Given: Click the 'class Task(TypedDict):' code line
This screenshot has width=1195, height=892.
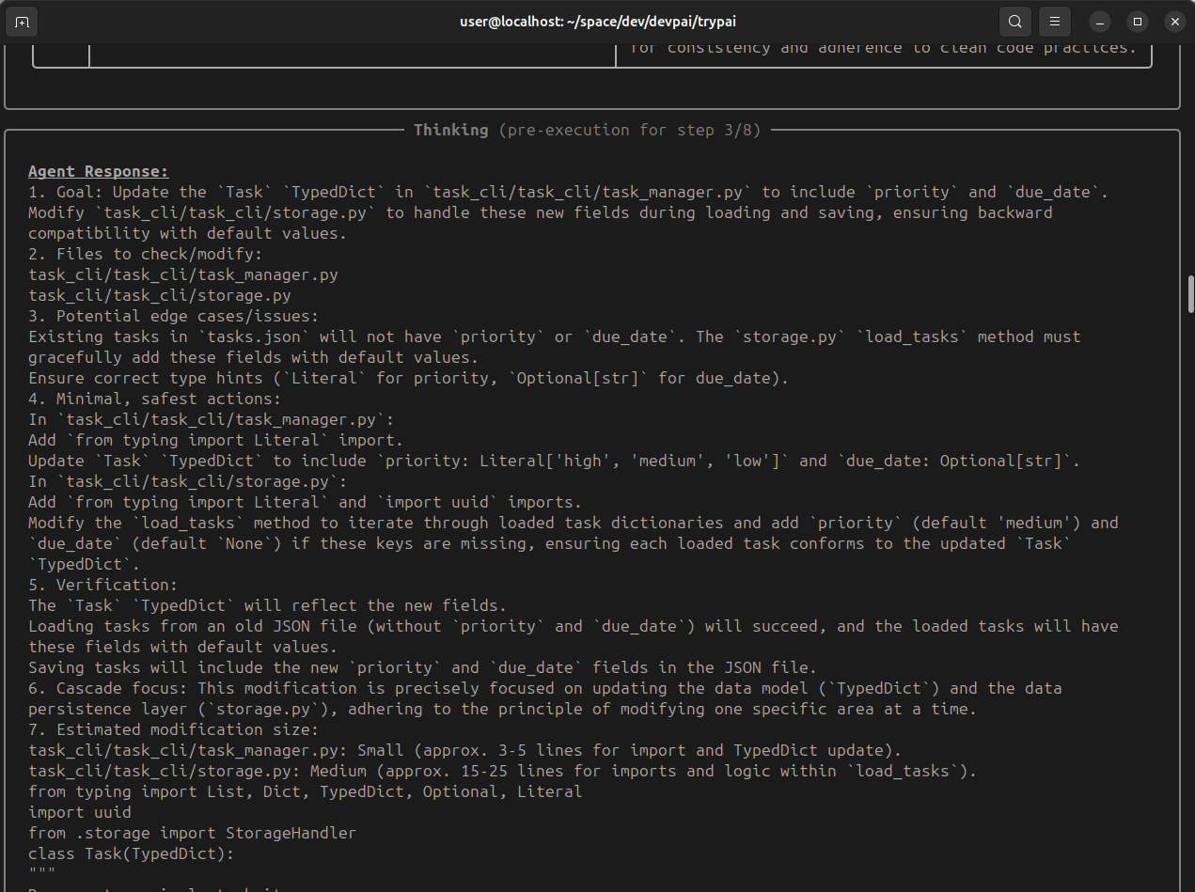Looking at the screenshot, I should [131, 853].
